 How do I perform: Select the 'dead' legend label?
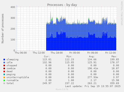pos(9,71)
